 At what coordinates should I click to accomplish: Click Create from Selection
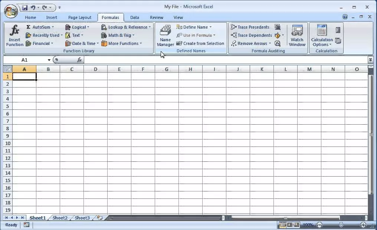(x=200, y=43)
